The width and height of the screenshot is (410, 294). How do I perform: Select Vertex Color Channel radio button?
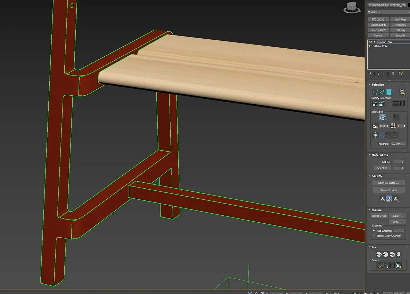click(374, 236)
